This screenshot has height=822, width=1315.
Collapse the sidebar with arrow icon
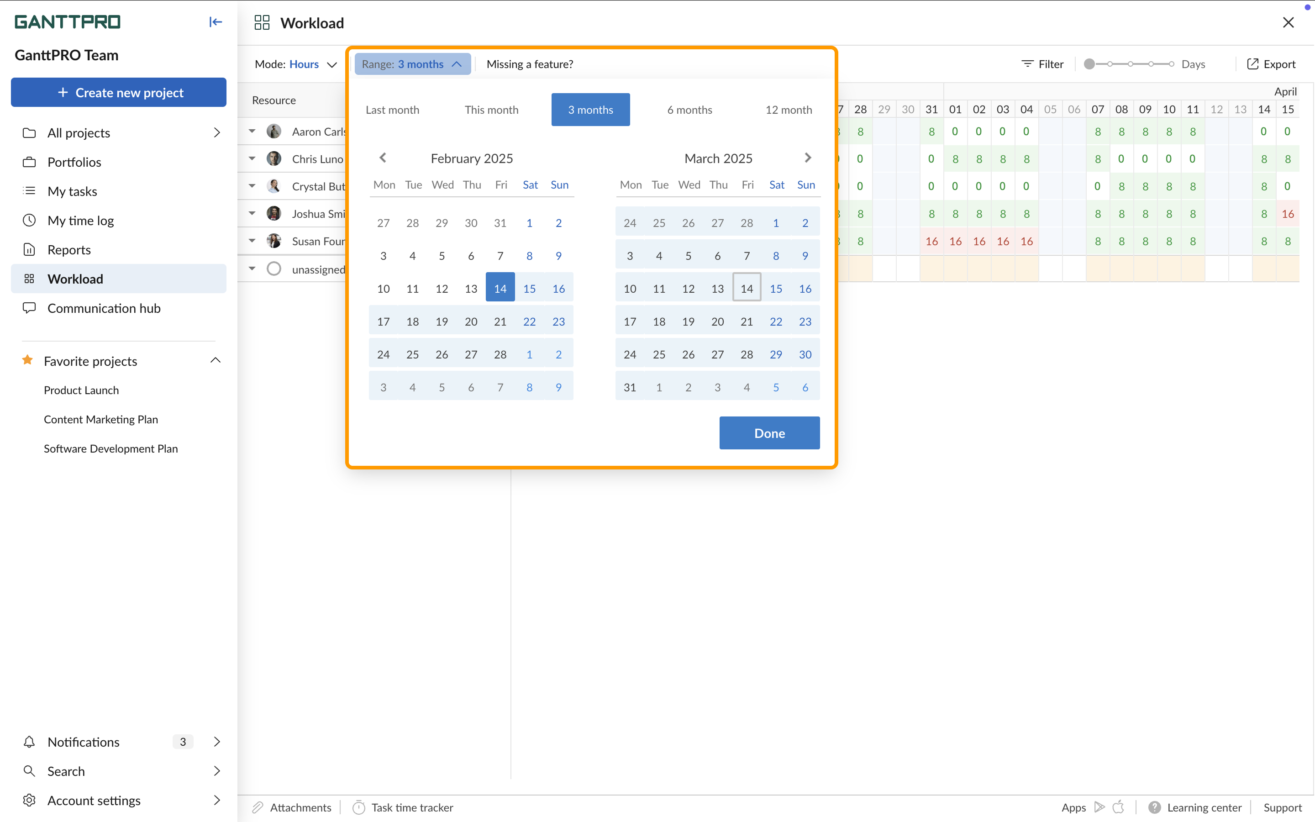(216, 22)
